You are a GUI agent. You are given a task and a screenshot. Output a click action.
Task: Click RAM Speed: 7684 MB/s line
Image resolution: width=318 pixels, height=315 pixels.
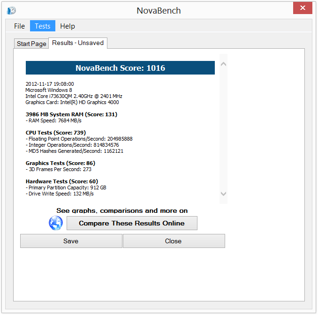pos(53,120)
